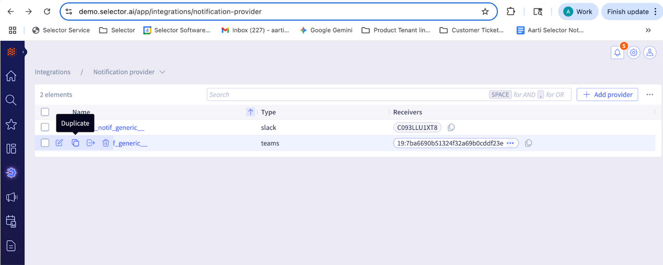Click the Integrations breadcrumb
This screenshot has width=663, height=265.
[53, 72]
